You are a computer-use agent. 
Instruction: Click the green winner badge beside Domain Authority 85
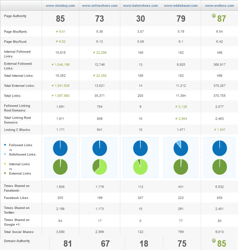tap(214, 240)
